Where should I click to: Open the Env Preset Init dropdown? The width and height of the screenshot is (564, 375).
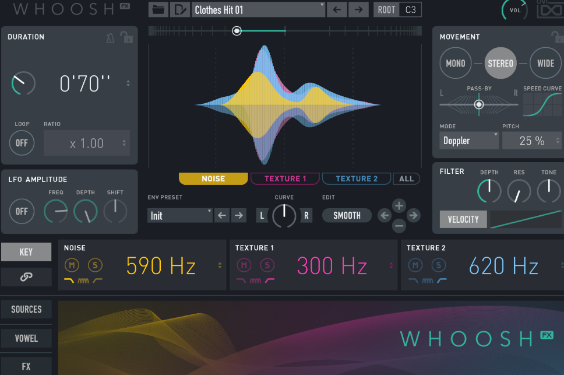click(180, 216)
